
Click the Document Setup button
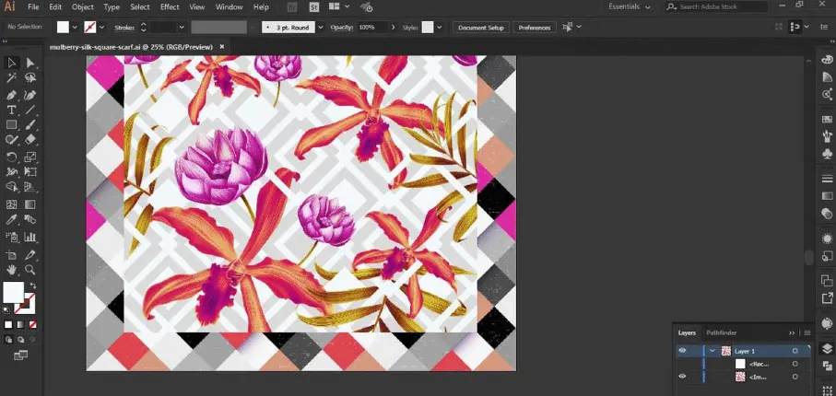(x=480, y=28)
